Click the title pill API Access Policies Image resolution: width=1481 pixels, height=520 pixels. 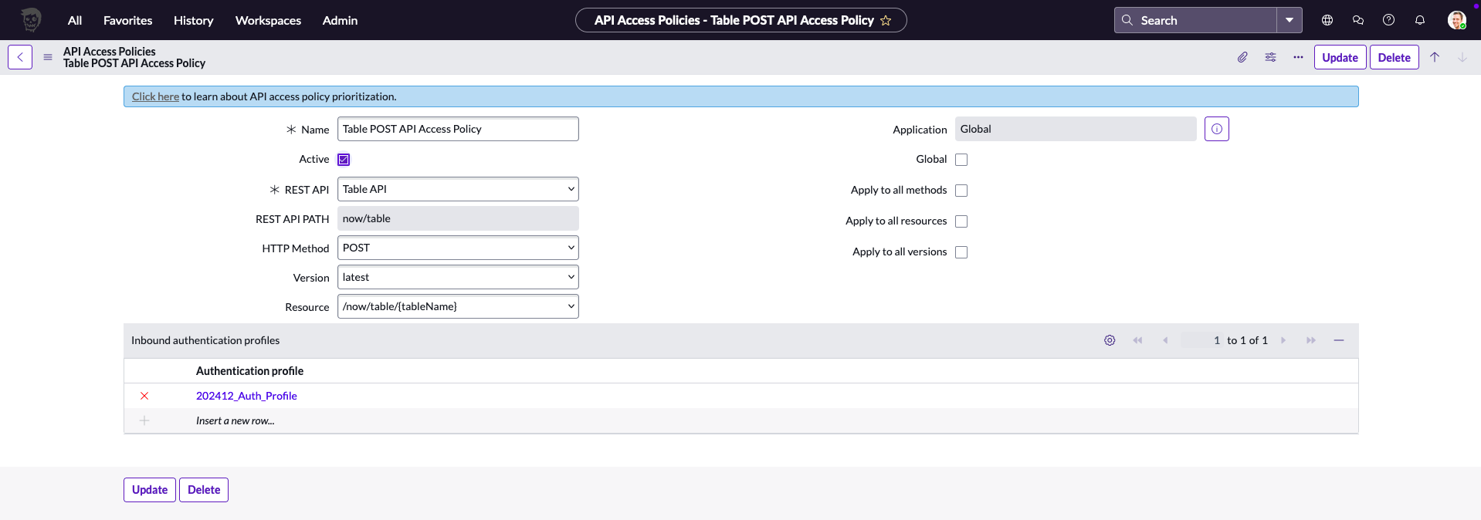click(741, 20)
